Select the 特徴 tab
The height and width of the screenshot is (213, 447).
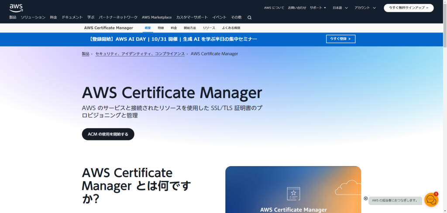pyautogui.click(x=161, y=28)
